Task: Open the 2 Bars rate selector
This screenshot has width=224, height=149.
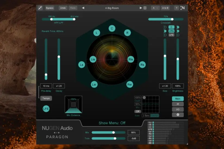Action: pyautogui.click(x=146, y=116)
